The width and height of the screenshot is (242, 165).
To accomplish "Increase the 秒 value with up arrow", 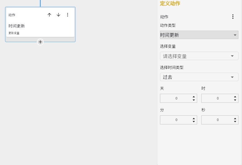I will [235, 118].
